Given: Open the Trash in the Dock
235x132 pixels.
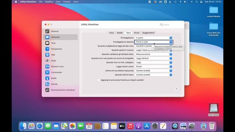Looking at the screenshot, I should tap(212, 126).
